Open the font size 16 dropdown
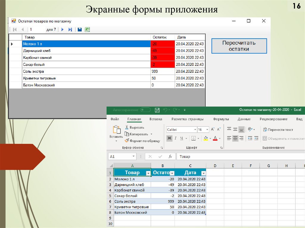Image resolution: width=305 pixels, height=228 pixels. 208,130
